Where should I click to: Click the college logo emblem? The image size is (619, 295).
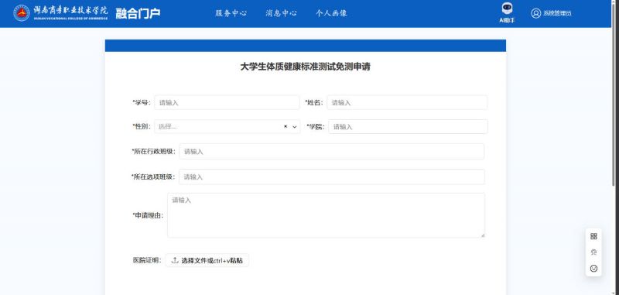point(22,13)
